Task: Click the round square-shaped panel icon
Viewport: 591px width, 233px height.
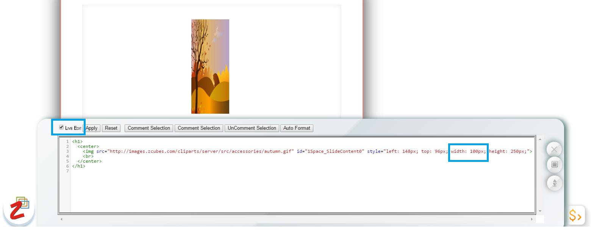Action: [x=554, y=165]
